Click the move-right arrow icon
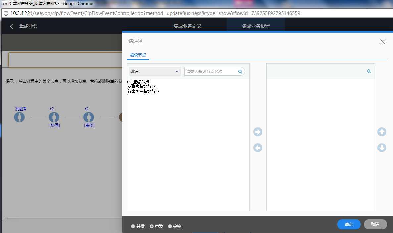Viewport: 393px width, 233px height. point(258,132)
